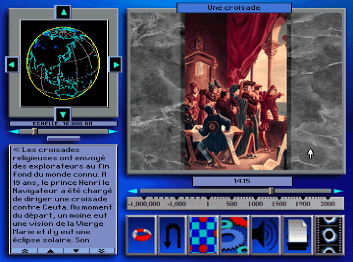Click the timeline slider handle

(x=272, y=191)
